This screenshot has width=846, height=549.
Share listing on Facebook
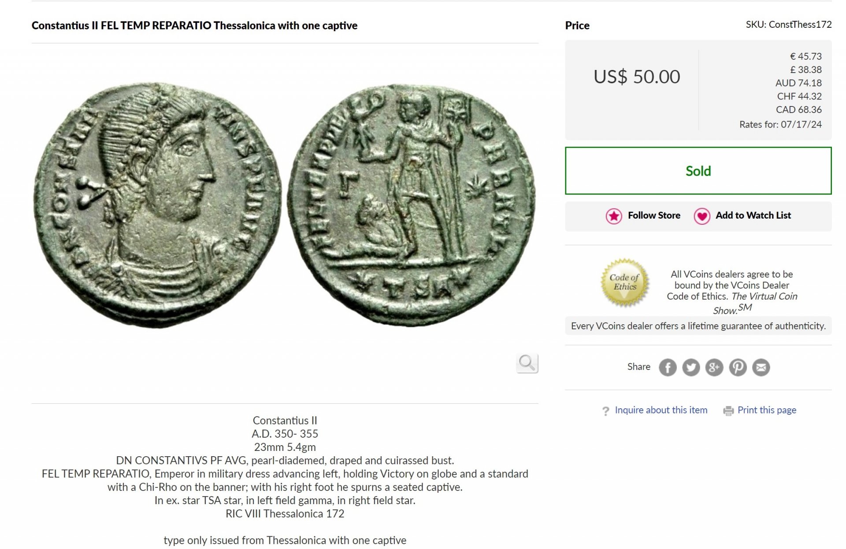click(668, 367)
